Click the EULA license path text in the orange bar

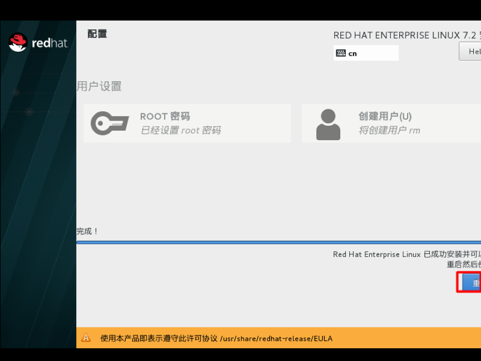(276, 338)
